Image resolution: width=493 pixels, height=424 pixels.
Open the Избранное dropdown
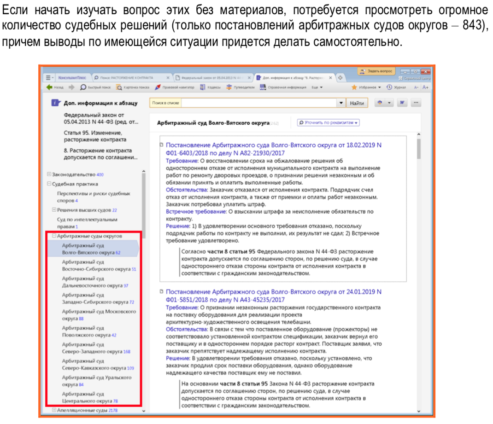(x=366, y=87)
